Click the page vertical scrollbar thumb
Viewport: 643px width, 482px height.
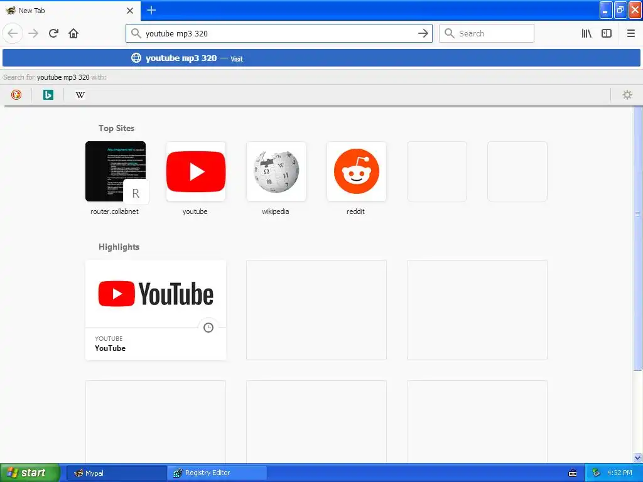pos(638,238)
